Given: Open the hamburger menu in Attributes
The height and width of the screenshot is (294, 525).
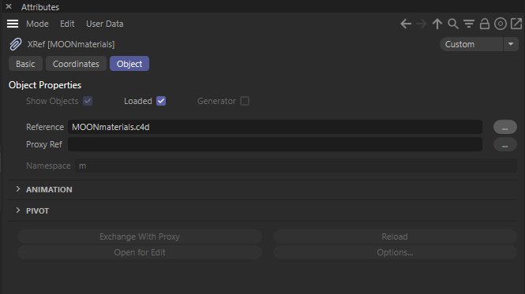Looking at the screenshot, I should pyautogui.click(x=13, y=24).
